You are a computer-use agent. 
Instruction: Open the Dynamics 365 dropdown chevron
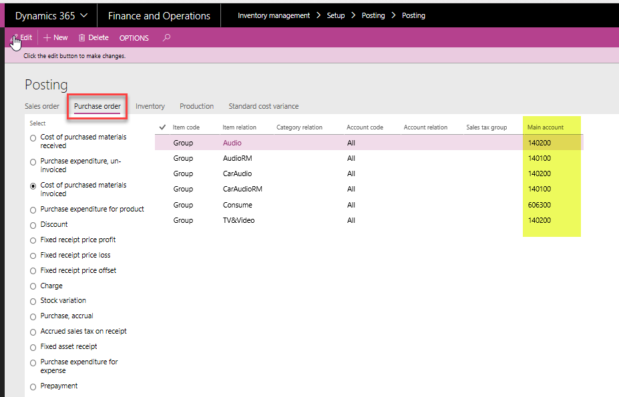[83, 15]
